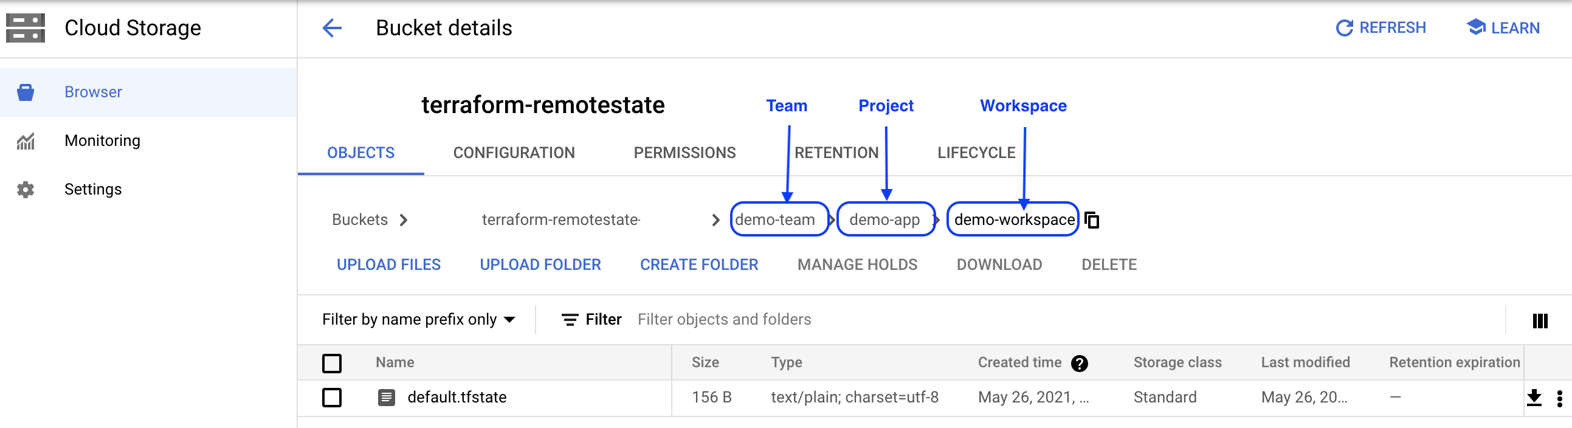Click the 'May 26, 2021, ...' created time cell
1572x428 pixels.
[x=1033, y=398]
